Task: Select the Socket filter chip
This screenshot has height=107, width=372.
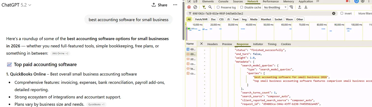Action: [278, 19]
